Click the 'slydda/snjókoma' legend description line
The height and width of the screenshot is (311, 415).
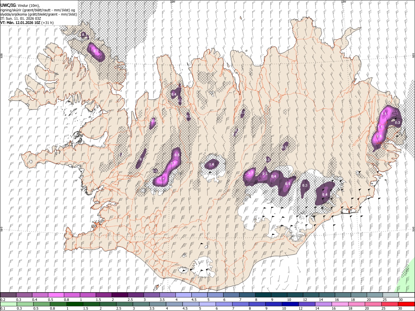39,14
